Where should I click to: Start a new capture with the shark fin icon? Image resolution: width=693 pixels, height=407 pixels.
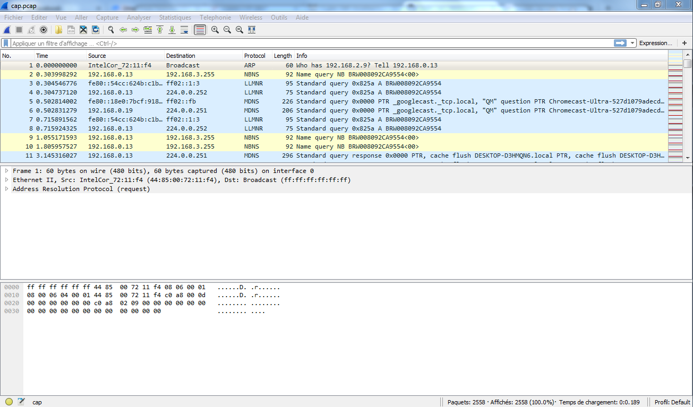pos(7,30)
